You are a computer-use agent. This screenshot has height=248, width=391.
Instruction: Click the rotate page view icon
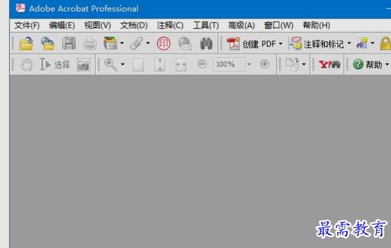pyautogui.click(x=292, y=65)
